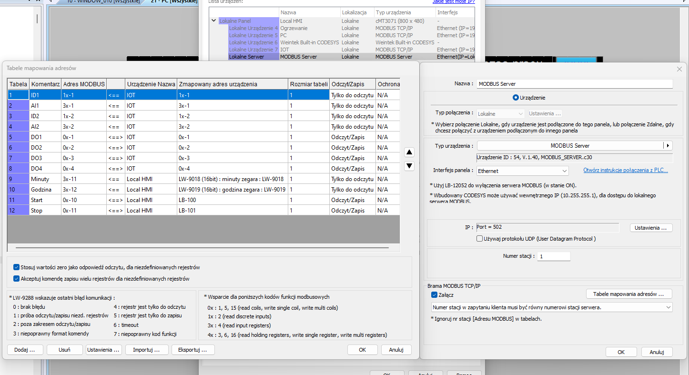Click the Eksportuj button
The height and width of the screenshot is (375, 689).
[193, 349]
